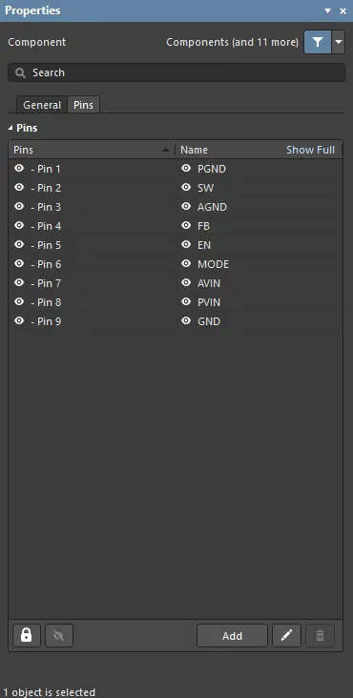The height and width of the screenshot is (698, 353).
Task: Click the trash delete pin icon
Action: coord(320,636)
